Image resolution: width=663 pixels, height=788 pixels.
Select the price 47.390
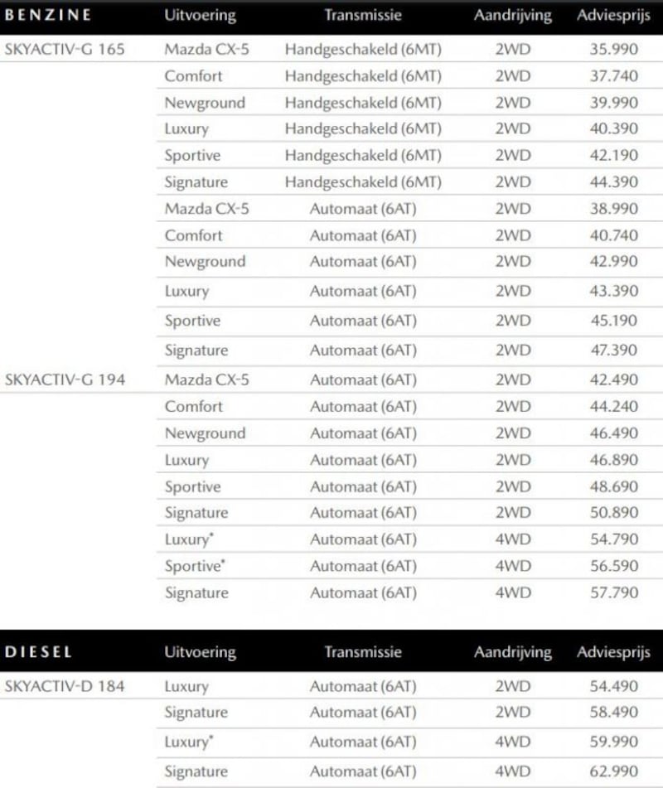pyautogui.click(x=614, y=350)
